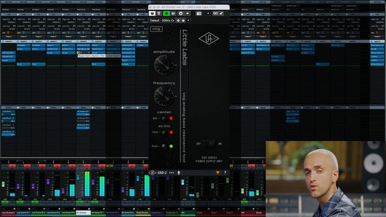Click red mute button on All Drums channel
The image size is (386, 217).
tap(87, 166)
